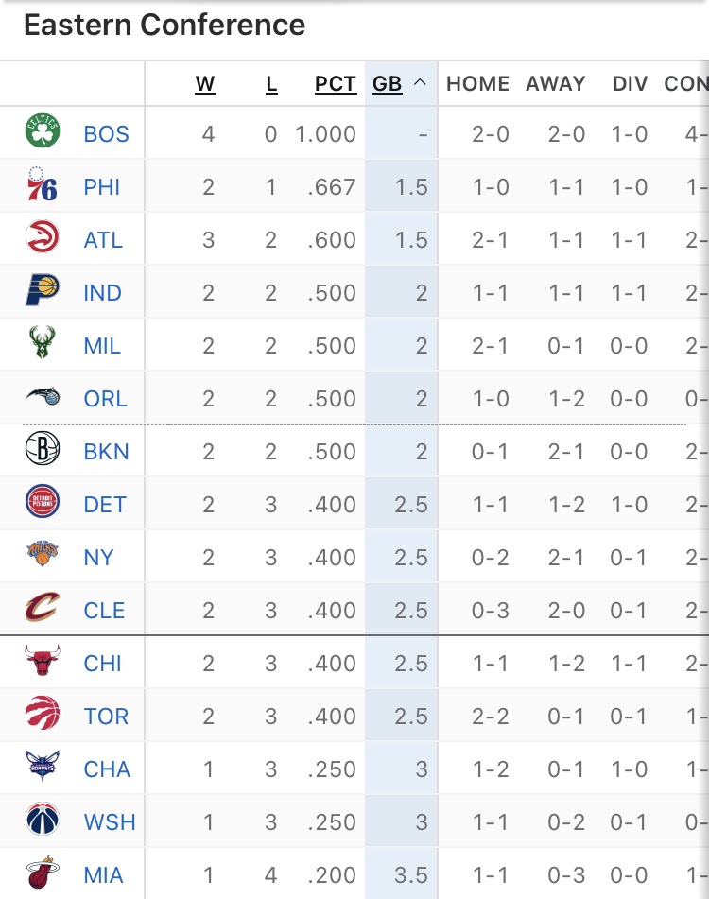The image size is (709, 899).
Task: Click the Milwaukee Bucks logo icon
Action: pyautogui.click(x=43, y=345)
